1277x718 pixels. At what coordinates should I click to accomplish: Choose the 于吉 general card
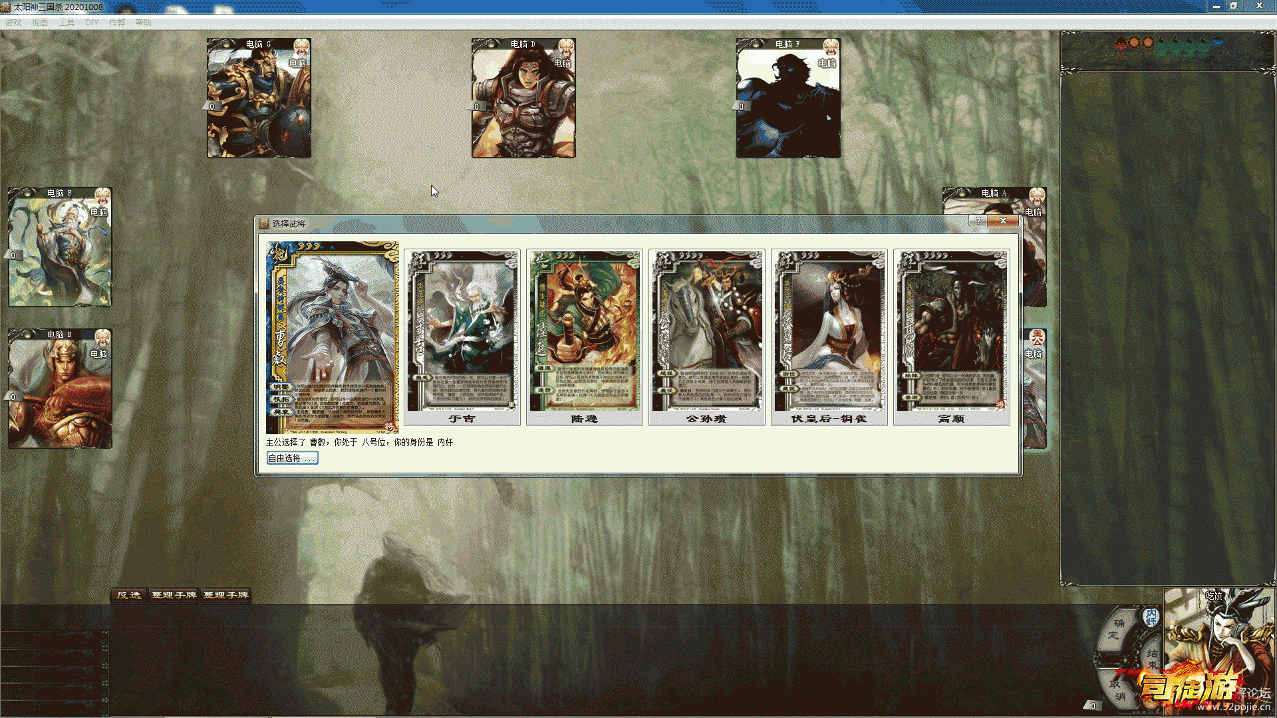point(462,338)
